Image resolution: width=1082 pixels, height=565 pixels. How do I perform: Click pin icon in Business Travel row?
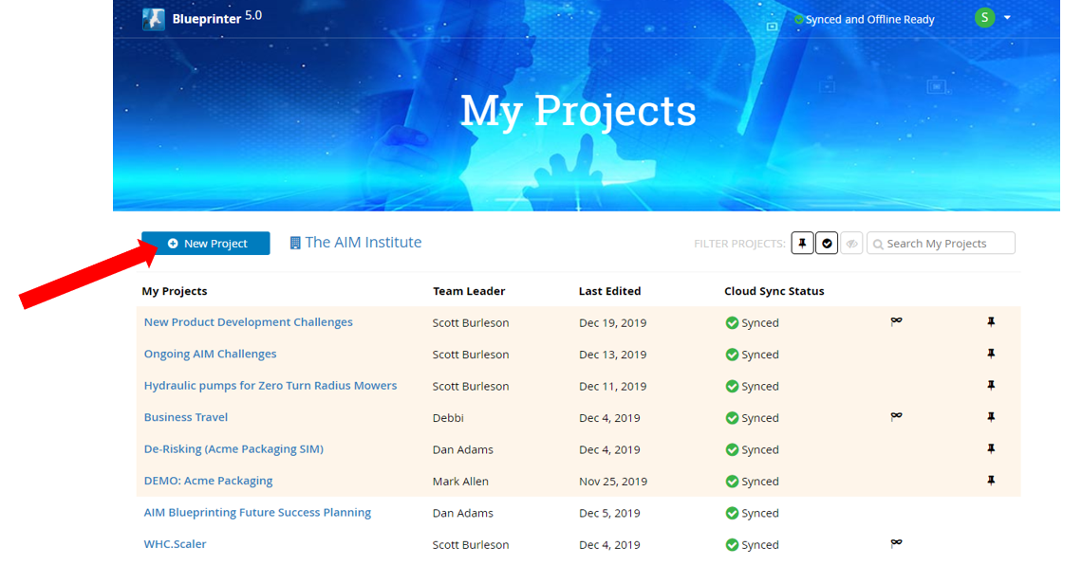pos(991,417)
